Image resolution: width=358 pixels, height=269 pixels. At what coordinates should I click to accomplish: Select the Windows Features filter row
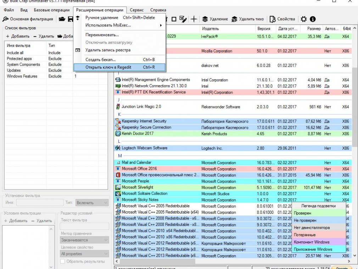56,76
